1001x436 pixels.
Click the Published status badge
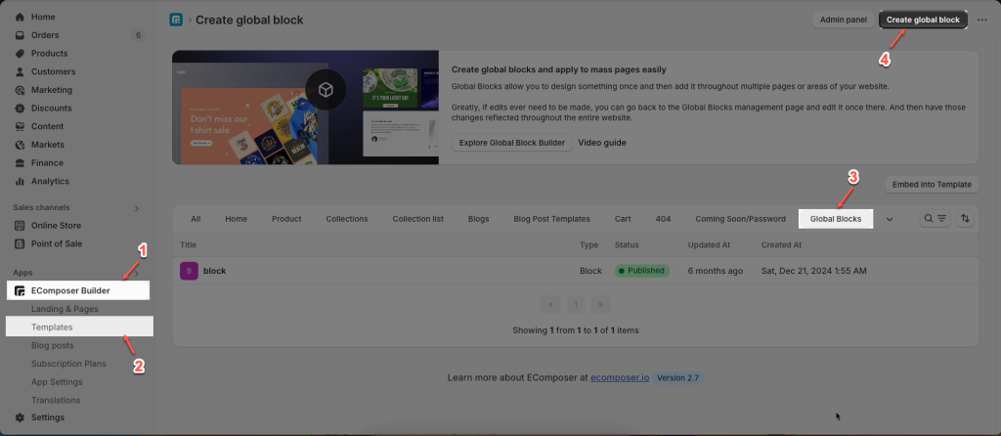click(642, 271)
